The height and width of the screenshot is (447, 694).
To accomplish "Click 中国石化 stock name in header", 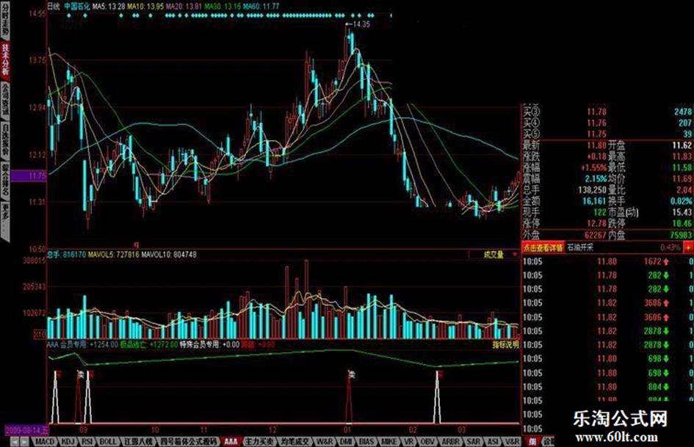I will [76, 7].
